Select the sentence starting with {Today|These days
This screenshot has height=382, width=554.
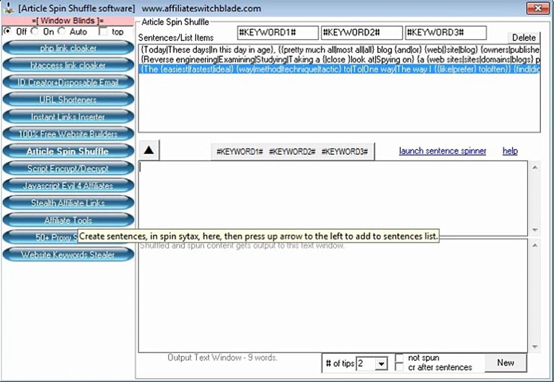(340, 50)
